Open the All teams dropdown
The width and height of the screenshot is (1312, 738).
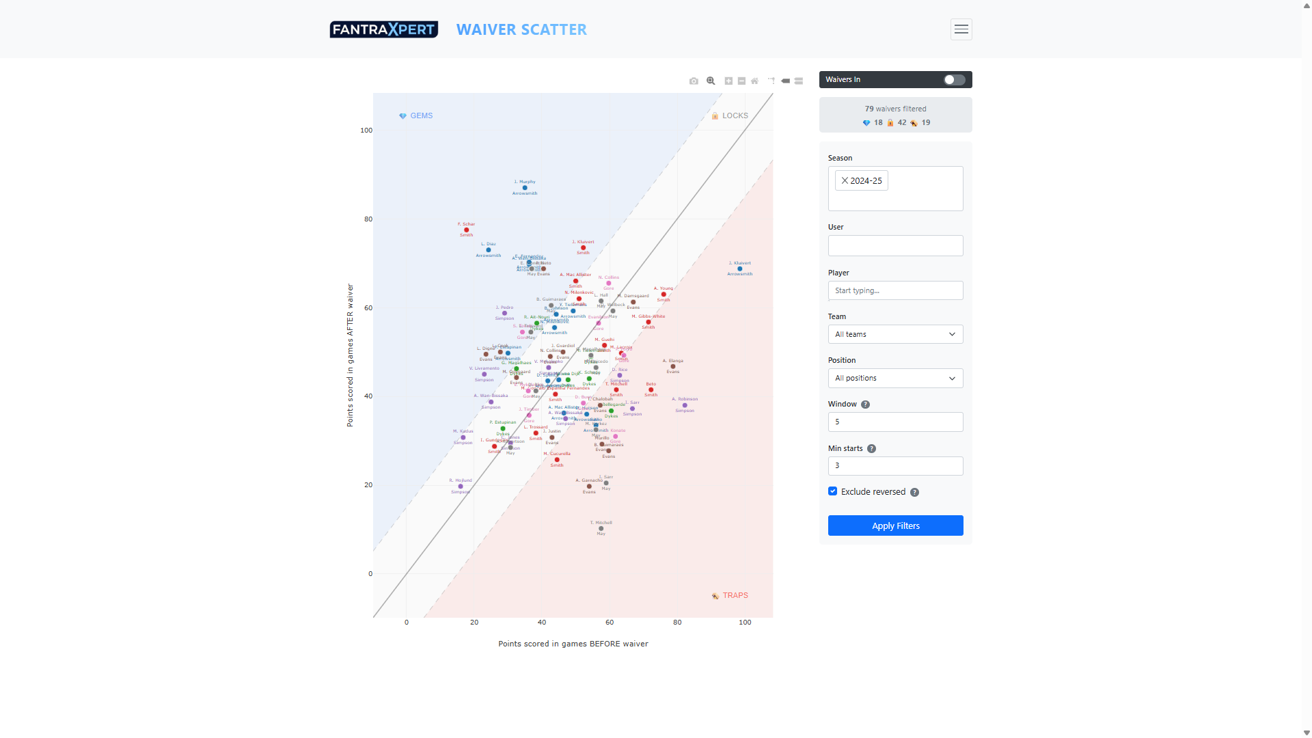895,334
